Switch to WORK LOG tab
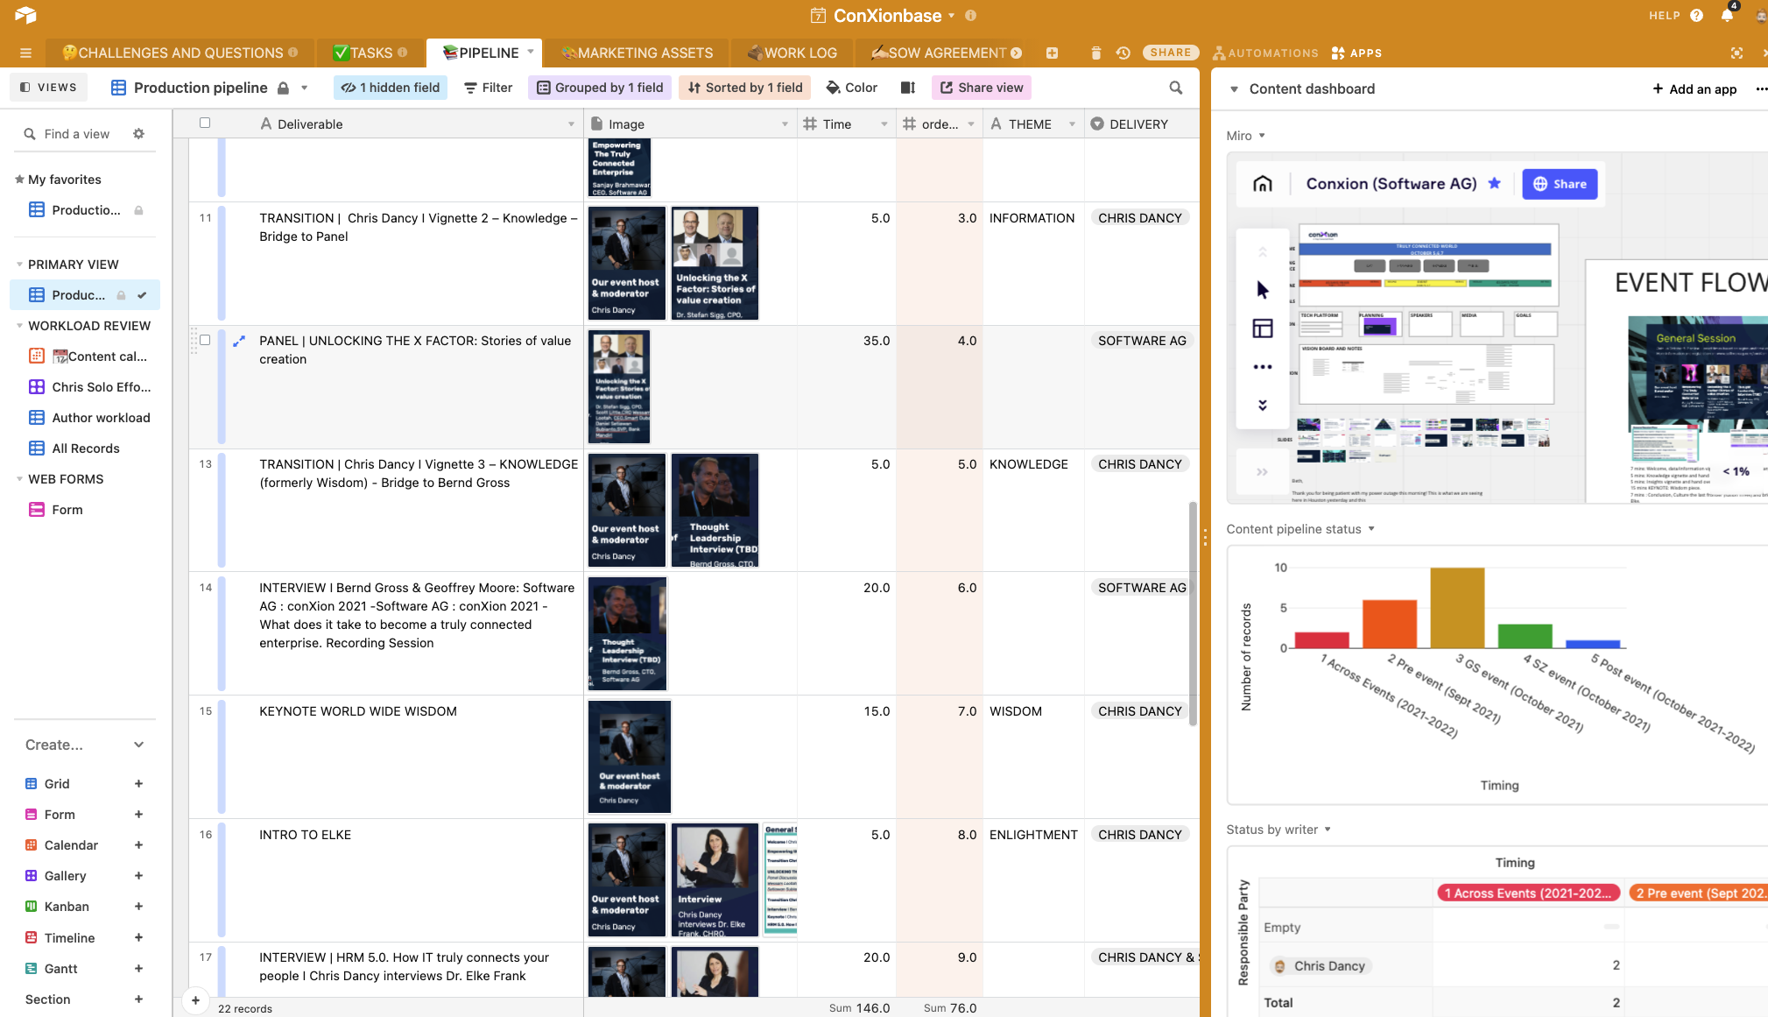1768x1017 pixels. pyautogui.click(x=792, y=53)
